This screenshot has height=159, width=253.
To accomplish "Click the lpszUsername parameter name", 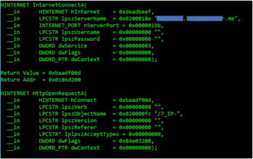I will (81, 32).
